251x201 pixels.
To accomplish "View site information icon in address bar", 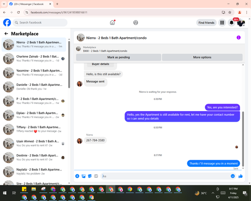I will coord(27,13).
